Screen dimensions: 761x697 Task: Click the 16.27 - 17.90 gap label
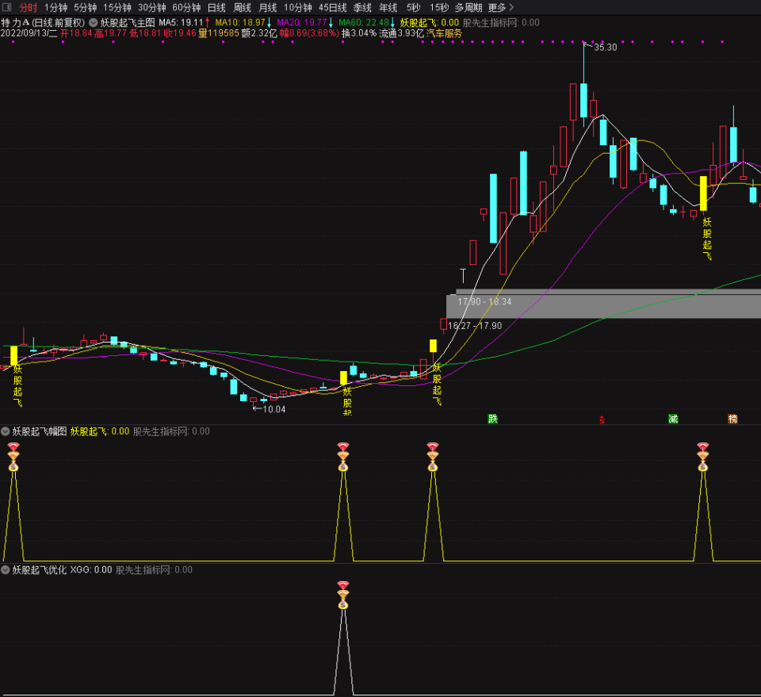[x=475, y=326]
